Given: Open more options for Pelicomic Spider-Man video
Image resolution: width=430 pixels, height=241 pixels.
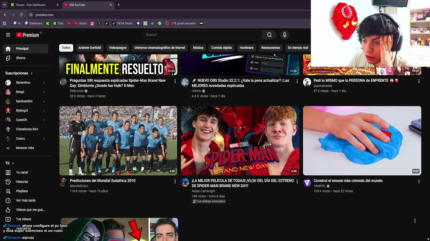Looking at the screenshot, I should pyautogui.click(x=175, y=81).
